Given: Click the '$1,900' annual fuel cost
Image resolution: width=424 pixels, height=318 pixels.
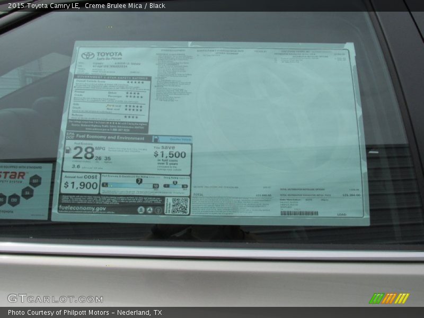Looking at the screenshot, I should [x=81, y=185].
